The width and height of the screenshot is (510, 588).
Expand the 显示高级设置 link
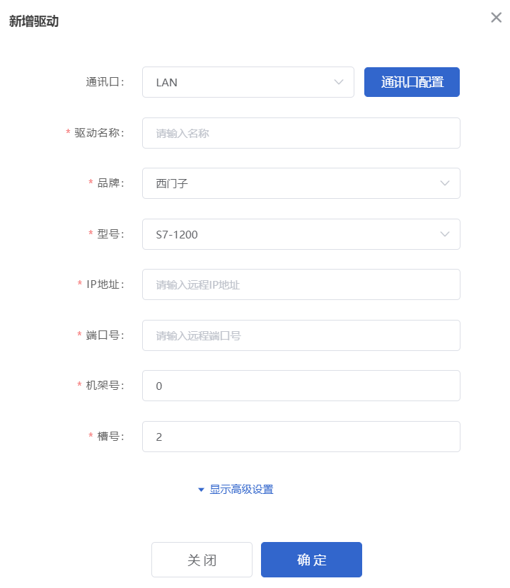pyautogui.click(x=241, y=490)
